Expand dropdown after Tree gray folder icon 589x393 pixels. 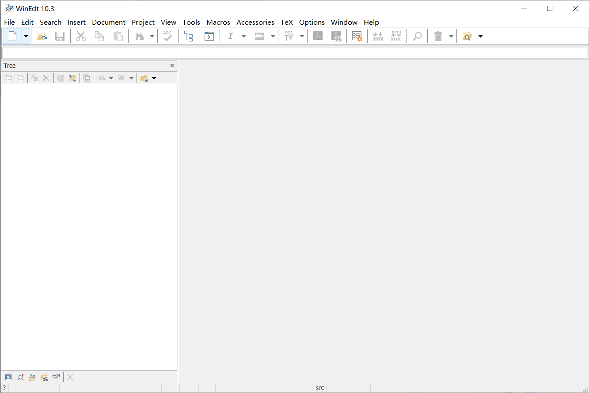131,78
